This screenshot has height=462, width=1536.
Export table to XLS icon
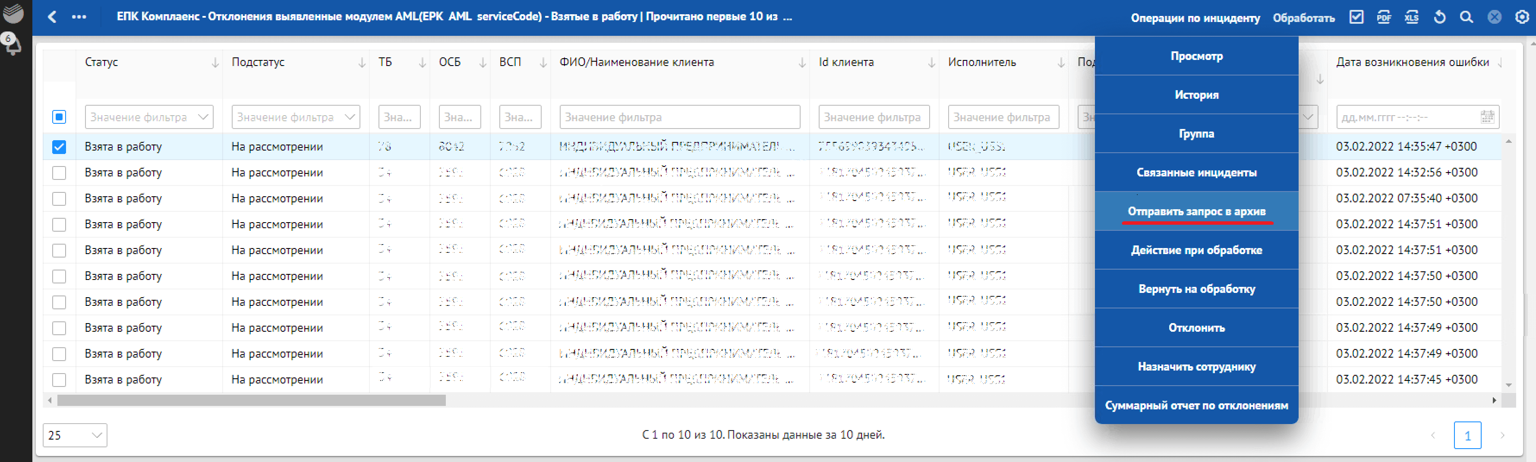(x=1411, y=17)
